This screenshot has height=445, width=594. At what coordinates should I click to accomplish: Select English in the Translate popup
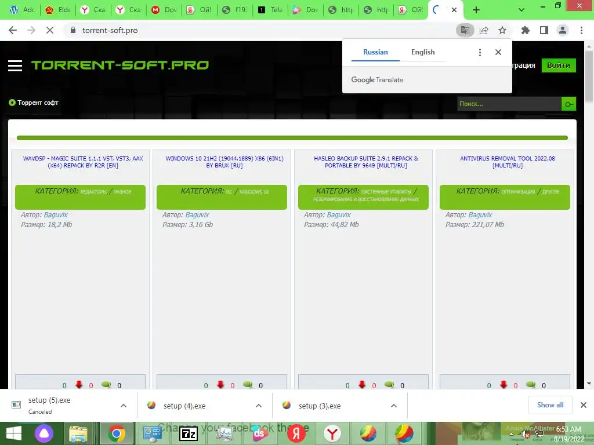[x=423, y=52]
